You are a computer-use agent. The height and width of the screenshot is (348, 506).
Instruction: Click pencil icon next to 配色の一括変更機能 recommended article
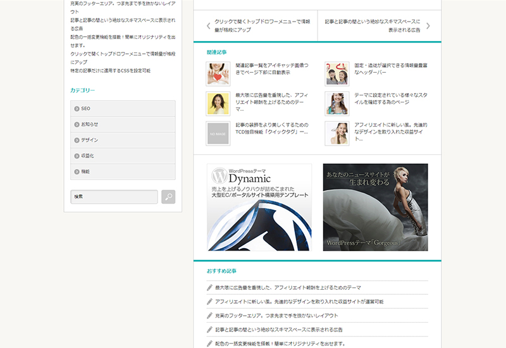coord(209,344)
